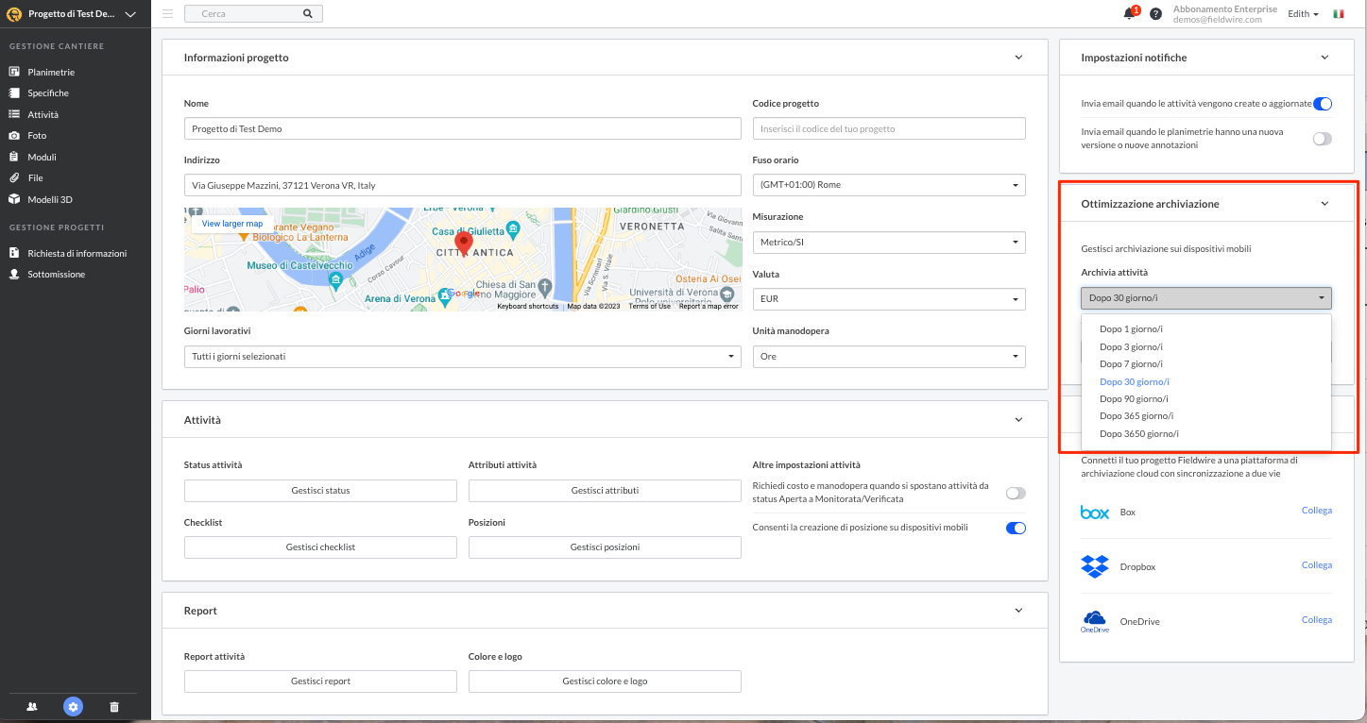Open the Edith user menu
The height and width of the screenshot is (723, 1367).
(1303, 14)
